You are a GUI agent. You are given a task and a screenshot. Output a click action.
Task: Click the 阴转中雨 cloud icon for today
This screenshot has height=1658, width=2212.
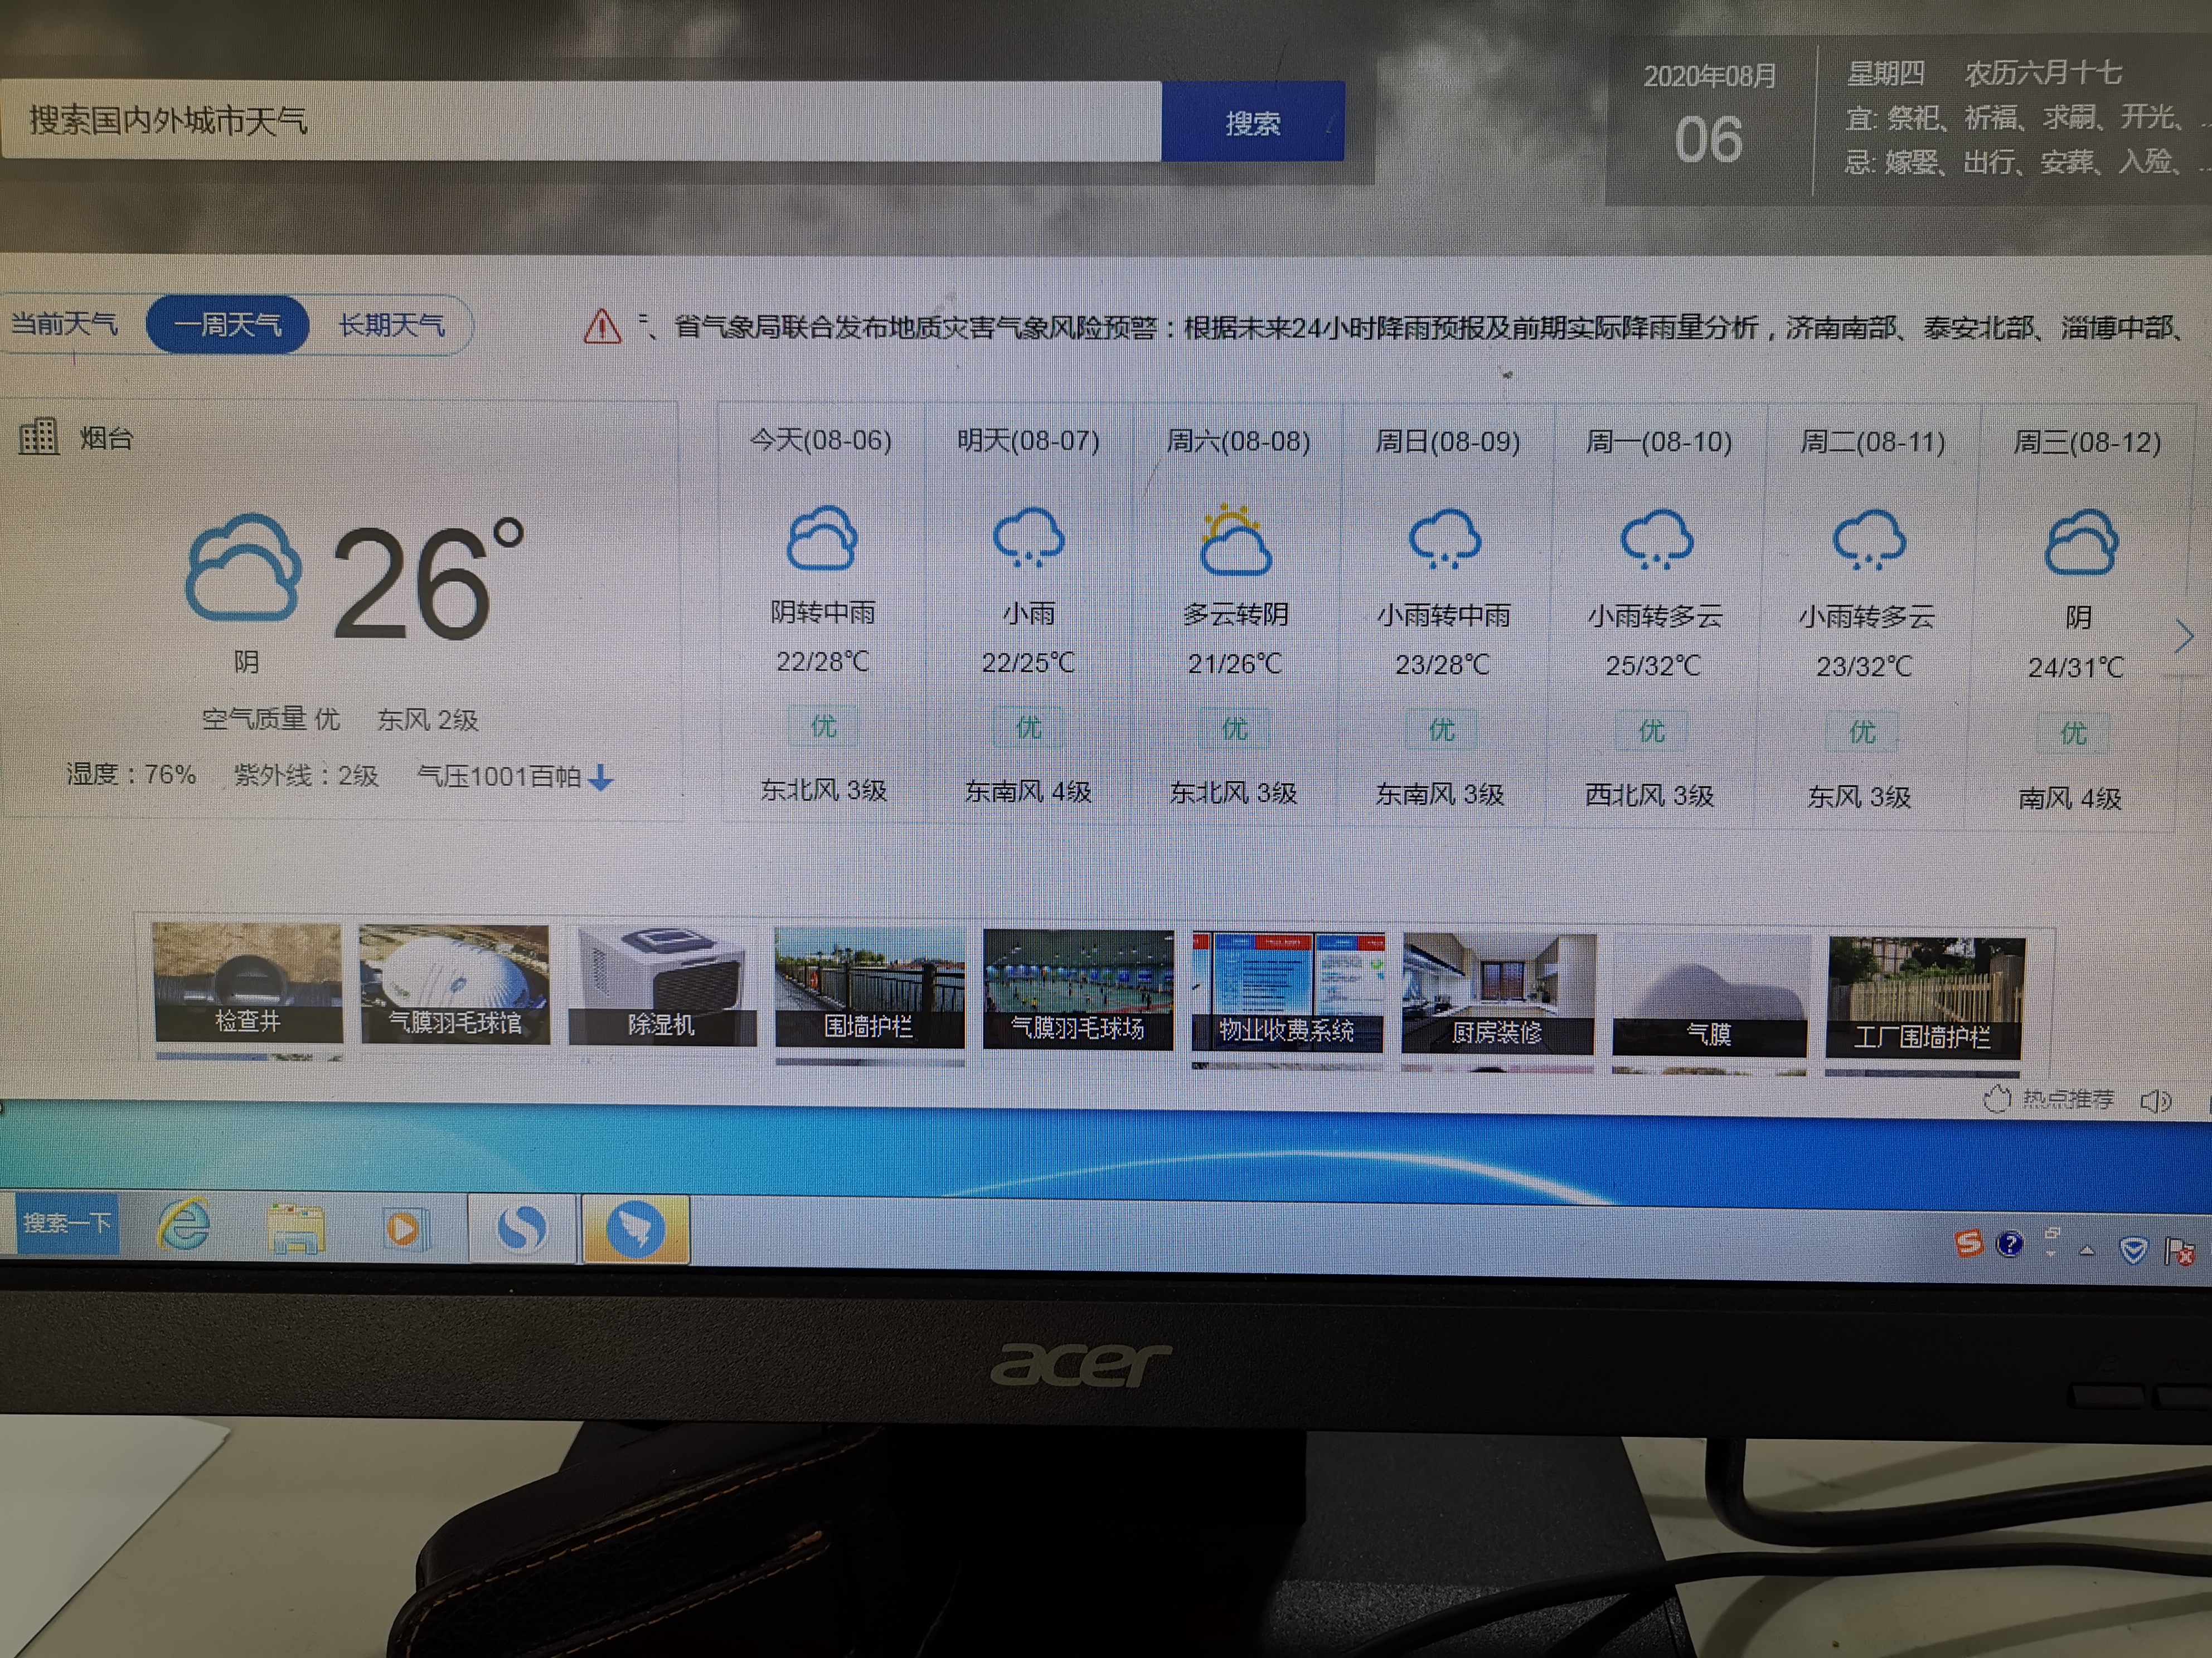tap(822, 540)
